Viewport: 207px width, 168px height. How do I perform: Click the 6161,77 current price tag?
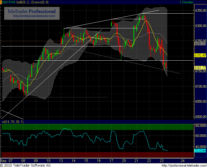200,68
